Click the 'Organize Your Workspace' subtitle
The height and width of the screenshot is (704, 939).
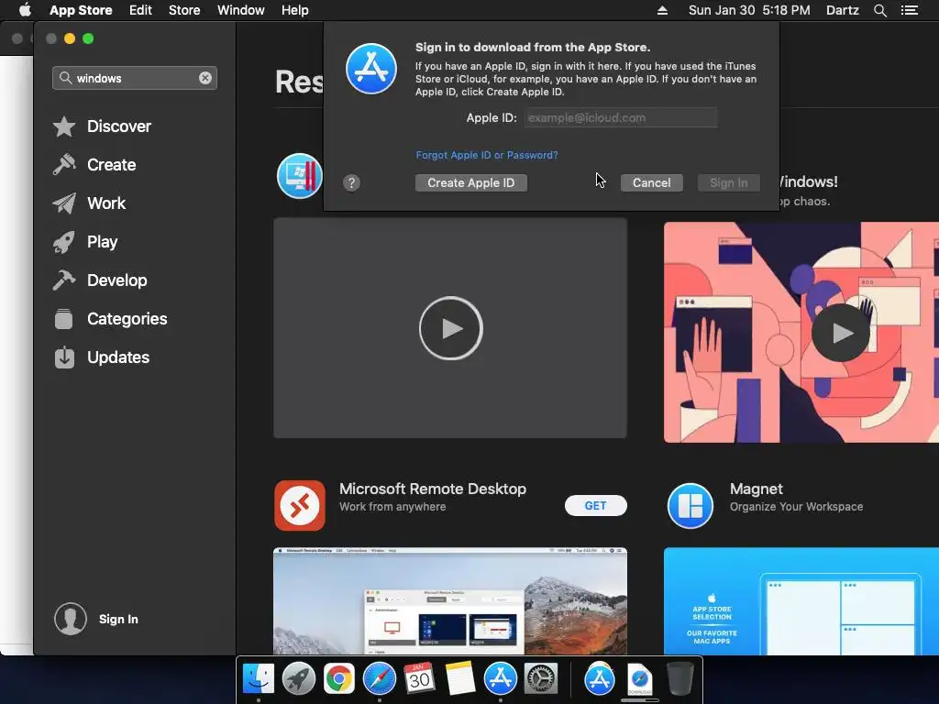point(796,506)
